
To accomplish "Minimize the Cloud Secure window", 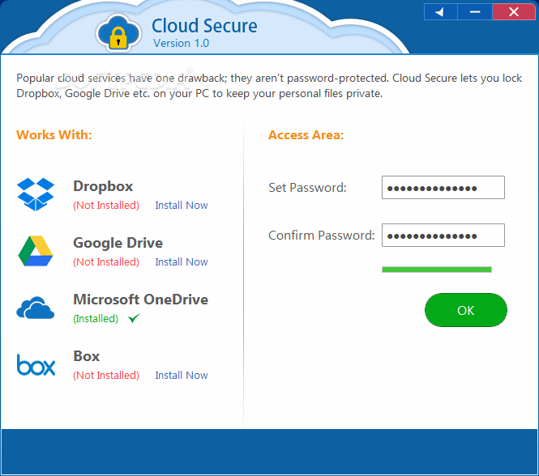I will tap(475, 12).
